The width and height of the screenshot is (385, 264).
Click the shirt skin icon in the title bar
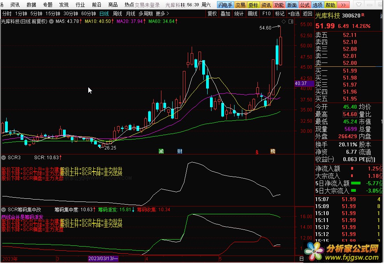pos(359,4)
